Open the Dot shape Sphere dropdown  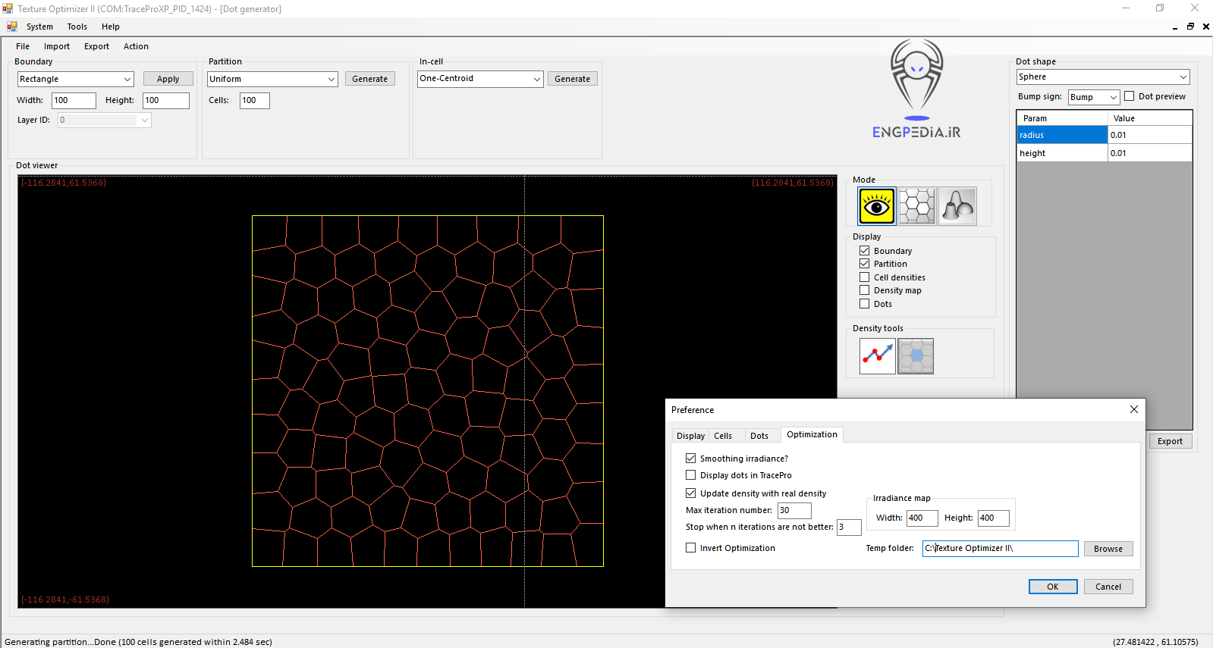tap(1183, 77)
